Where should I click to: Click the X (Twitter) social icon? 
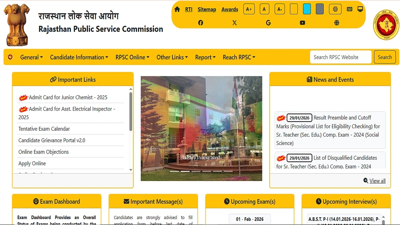click(235, 22)
